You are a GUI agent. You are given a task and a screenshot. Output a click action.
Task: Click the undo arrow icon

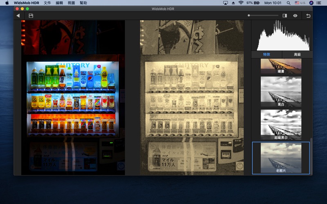click(x=308, y=16)
